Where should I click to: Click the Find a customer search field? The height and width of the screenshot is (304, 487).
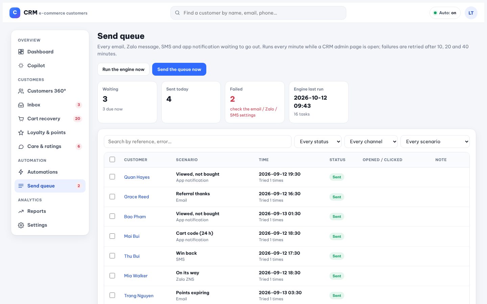(258, 13)
